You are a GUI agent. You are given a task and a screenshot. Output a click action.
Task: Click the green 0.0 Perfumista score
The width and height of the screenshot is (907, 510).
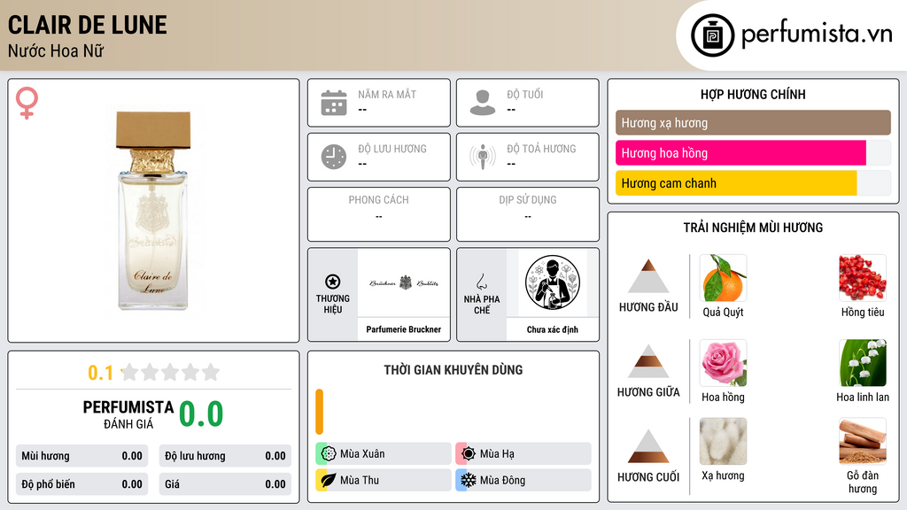coord(201,413)
